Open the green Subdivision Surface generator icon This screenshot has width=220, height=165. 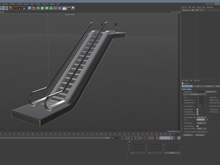tap(38, 8)
